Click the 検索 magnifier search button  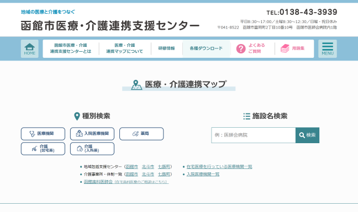307,135
